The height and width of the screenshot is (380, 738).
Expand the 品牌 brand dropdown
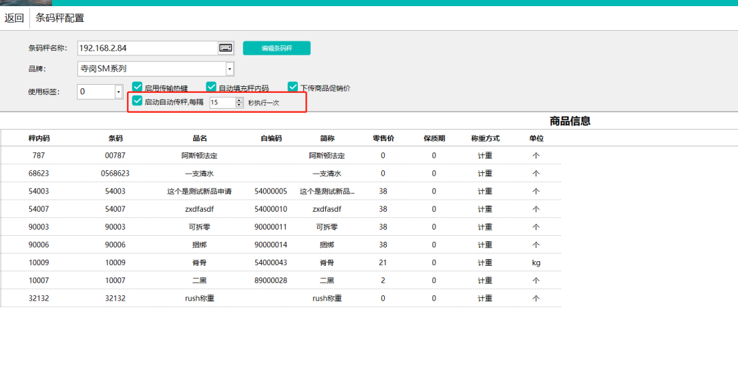coord(230,69)
